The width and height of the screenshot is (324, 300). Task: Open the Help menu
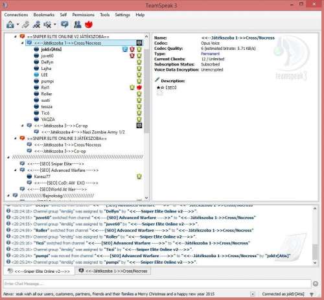[x=140, y=15]
